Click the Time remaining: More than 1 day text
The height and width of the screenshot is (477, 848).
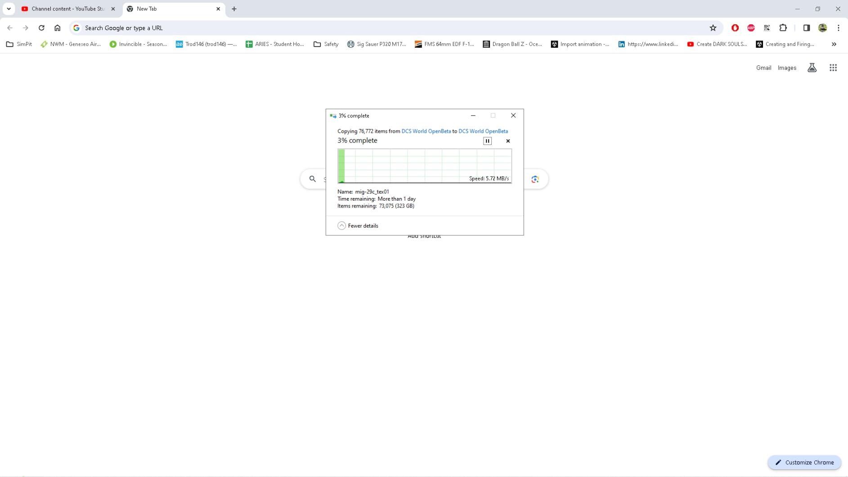377,199
